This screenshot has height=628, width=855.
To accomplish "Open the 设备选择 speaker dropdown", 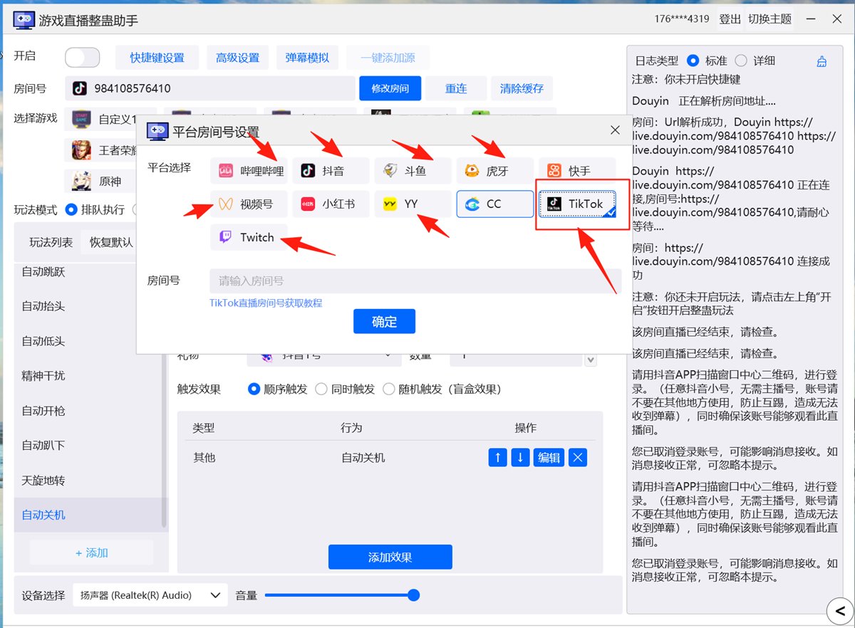I will click(x=150, y=595).
